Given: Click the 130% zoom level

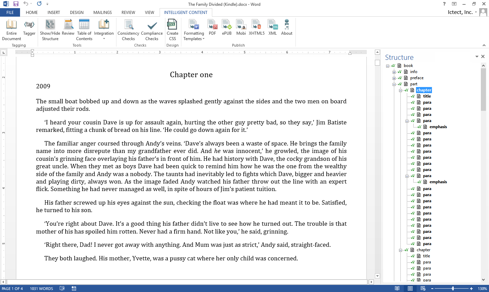Looking at the screenshot, I should click(x=482, y=289).
